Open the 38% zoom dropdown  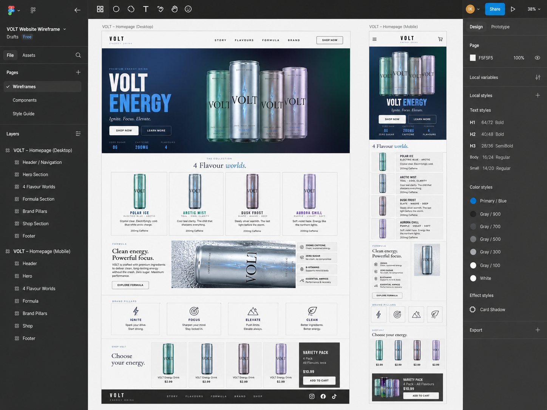coord(533,9)
